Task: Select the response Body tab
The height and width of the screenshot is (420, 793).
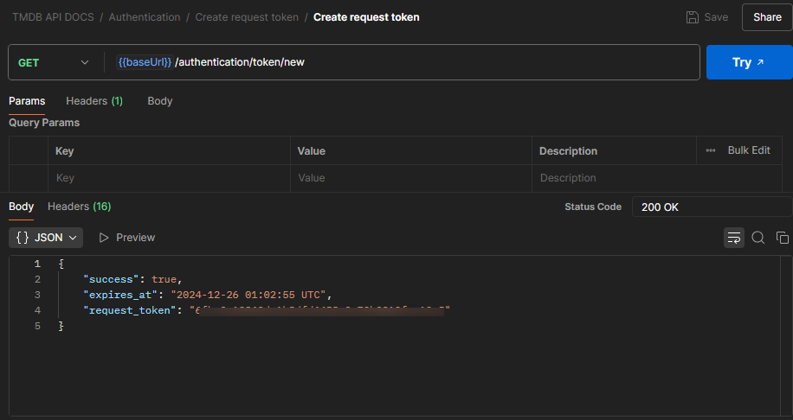Action: (x=22, y=207)
